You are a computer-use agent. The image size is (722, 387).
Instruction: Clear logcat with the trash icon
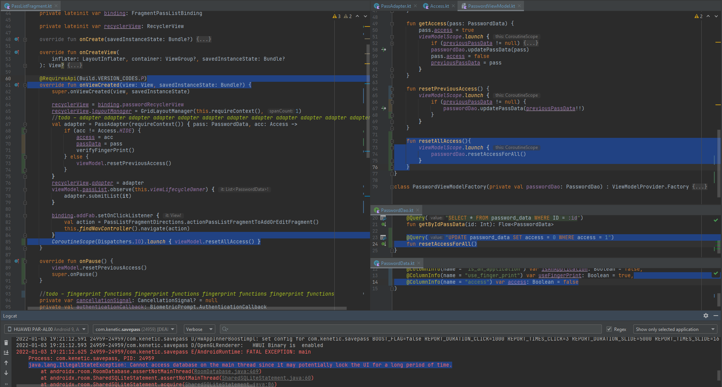pos(6,342)
